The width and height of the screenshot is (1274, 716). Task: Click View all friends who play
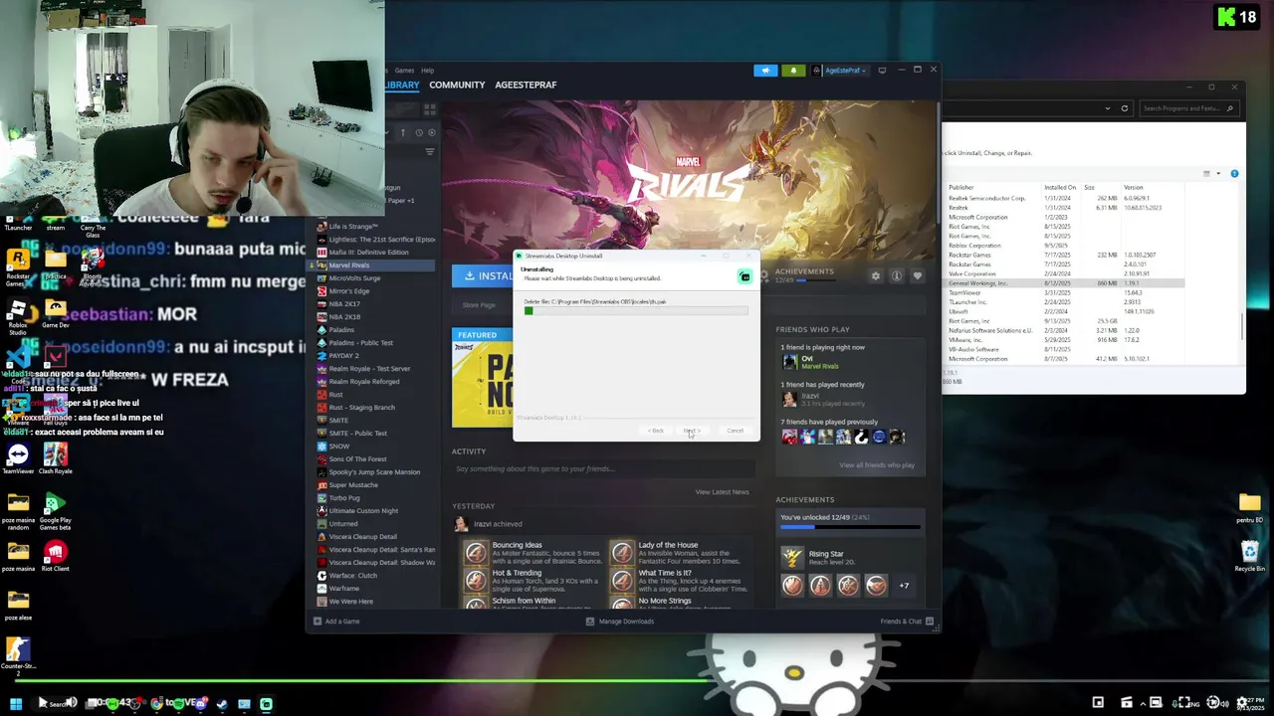[877, 465]
